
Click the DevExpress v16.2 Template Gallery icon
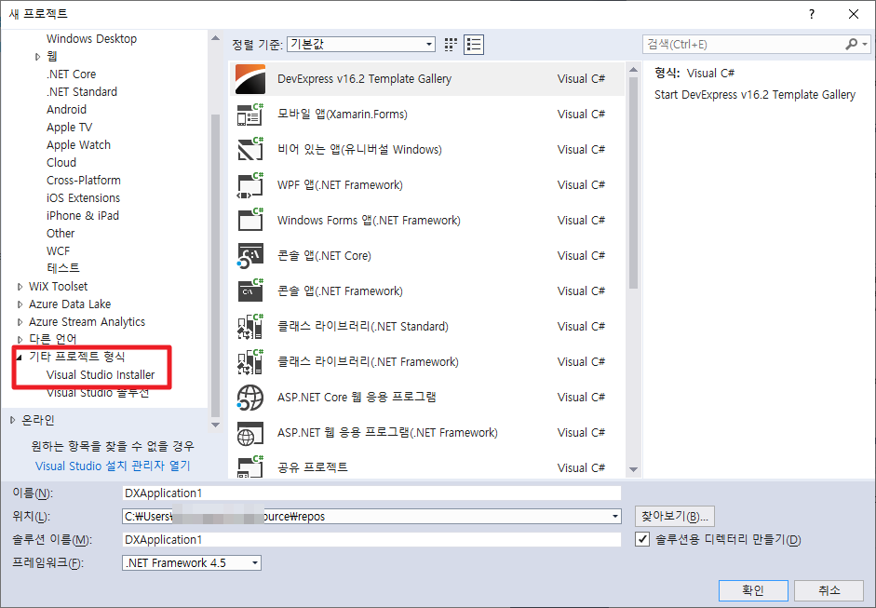(x=249, y=79)
